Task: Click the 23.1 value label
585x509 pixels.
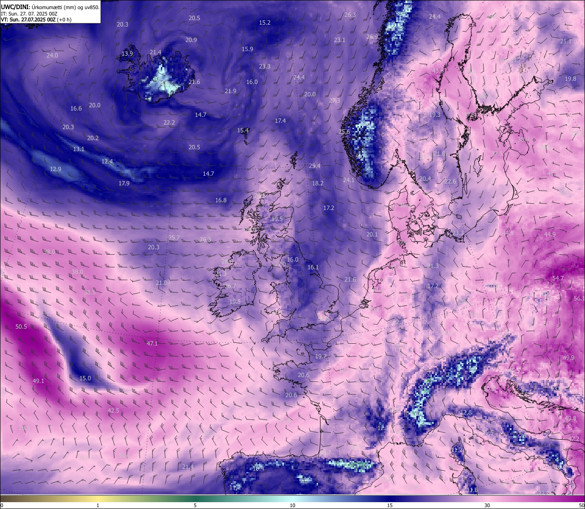Action: (x=340, y=40)
